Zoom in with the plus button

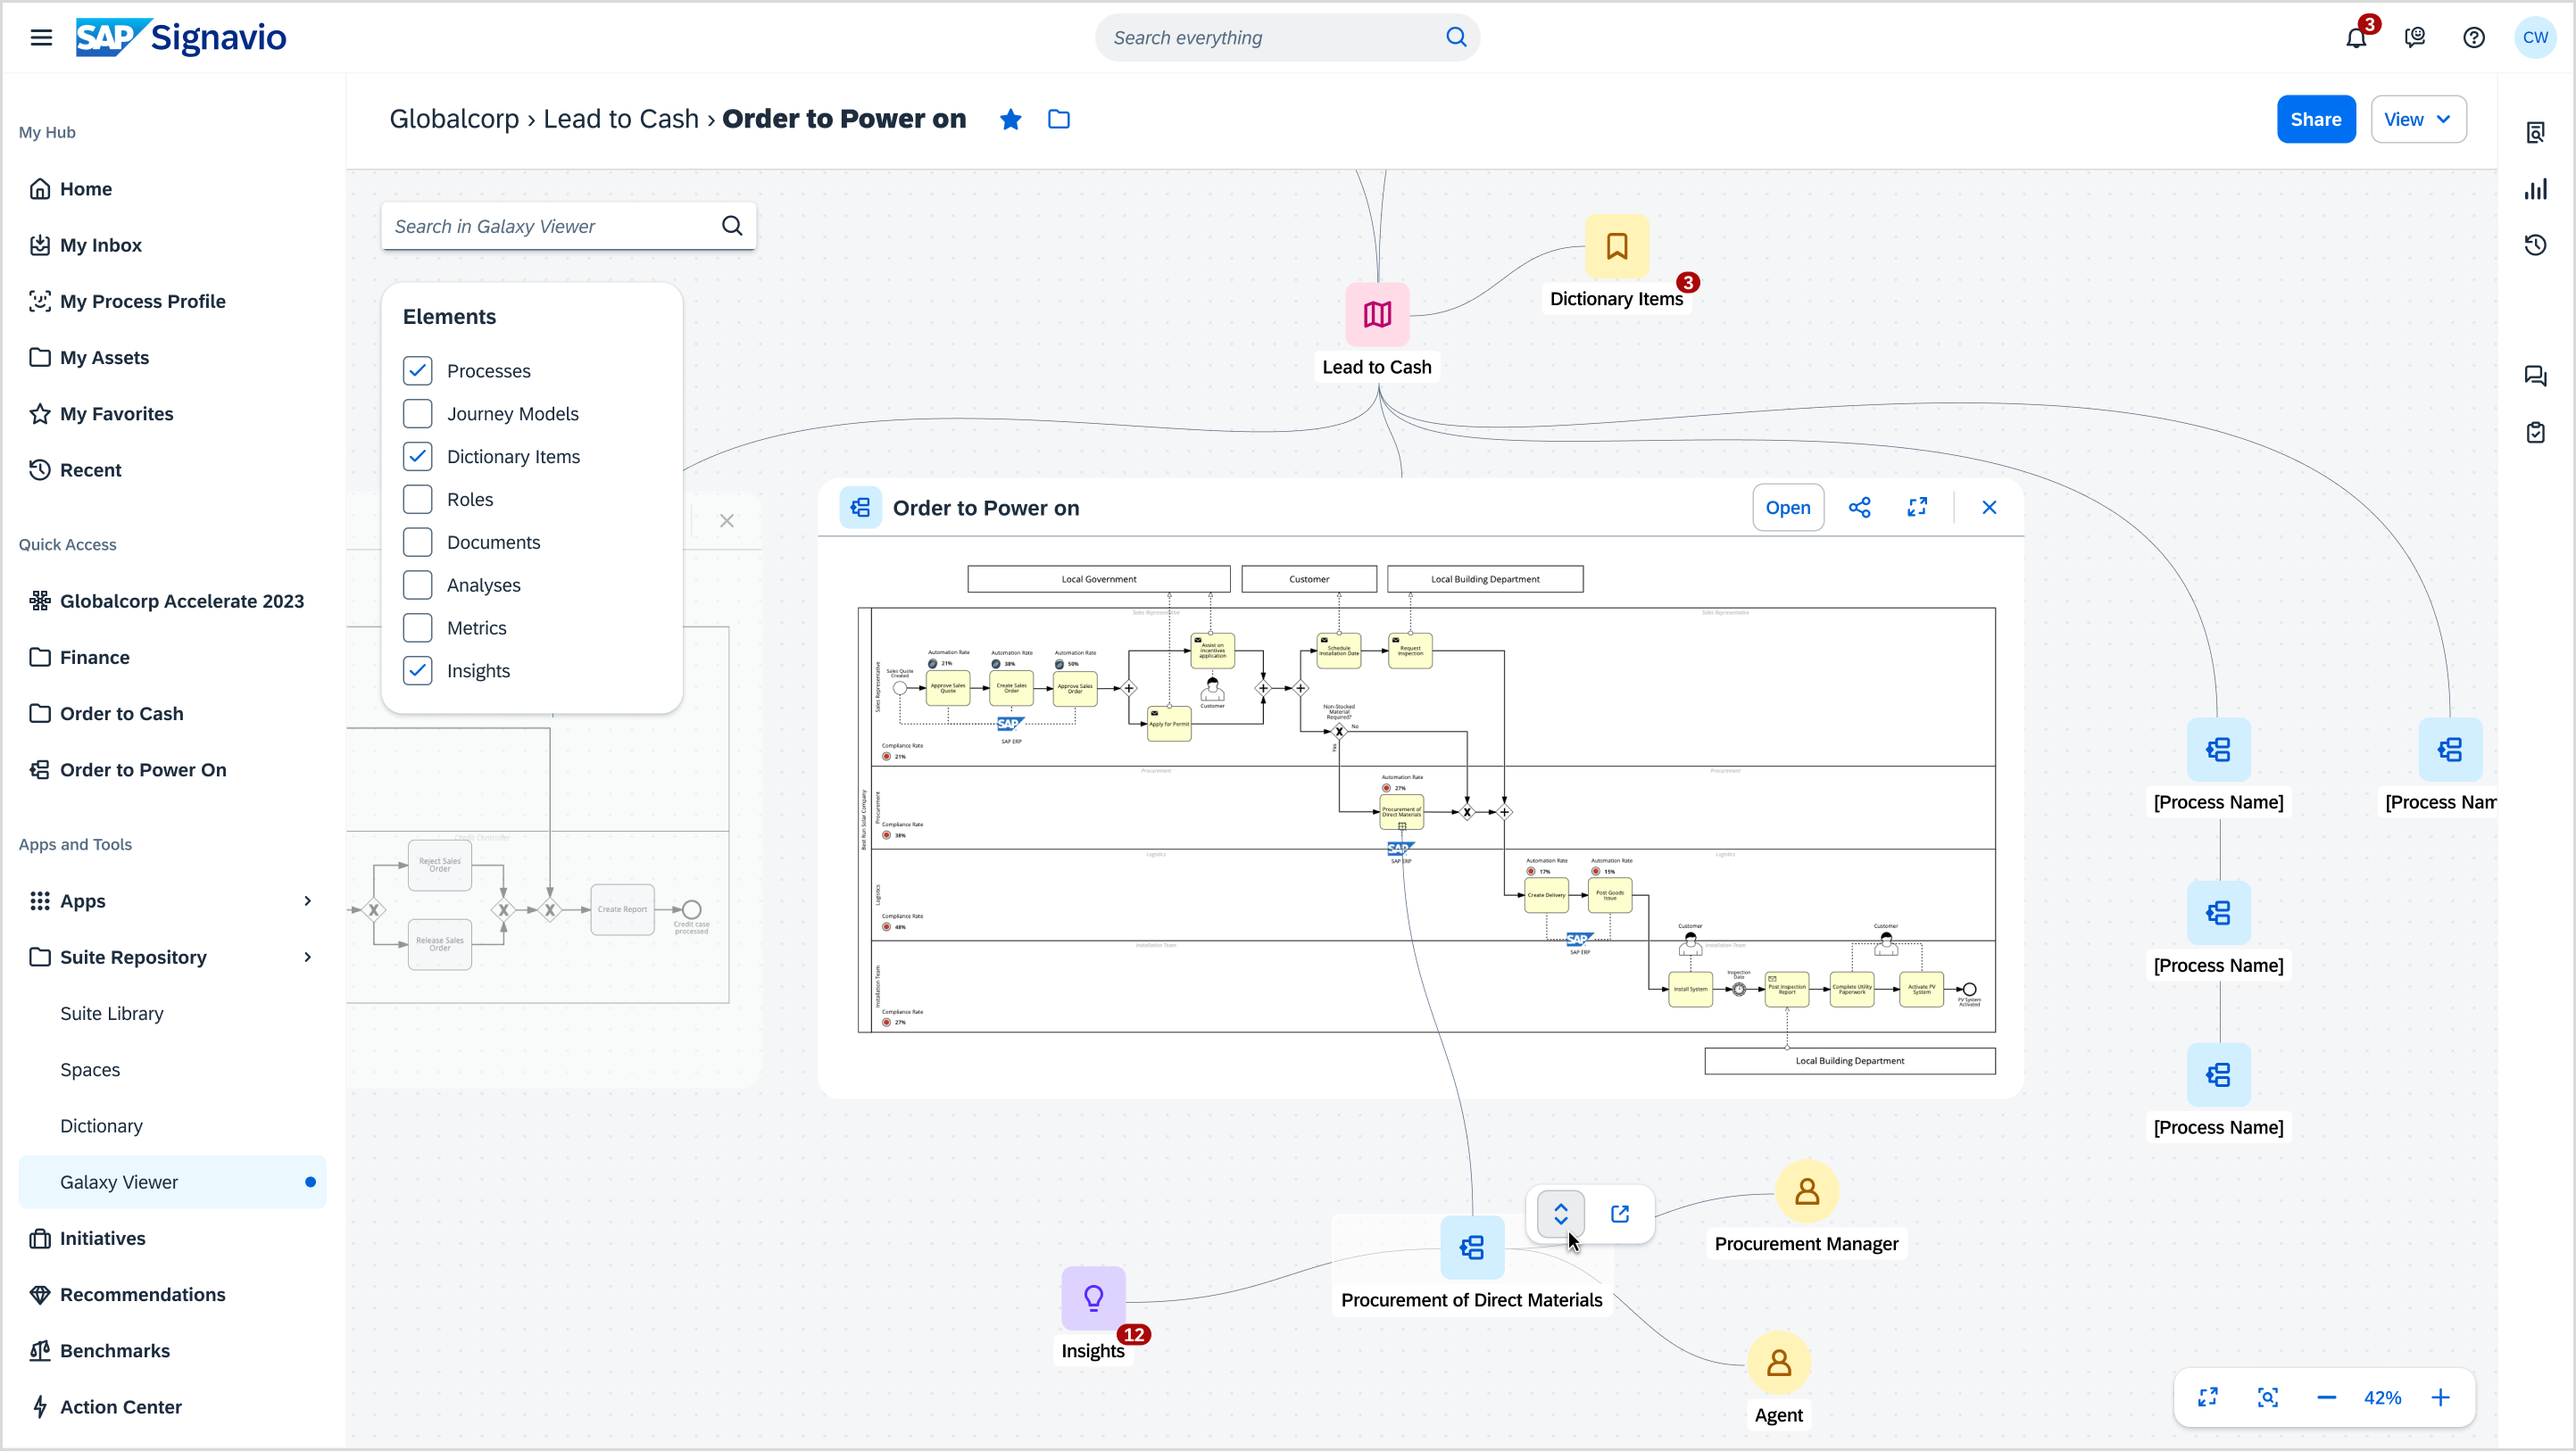2440,1398
